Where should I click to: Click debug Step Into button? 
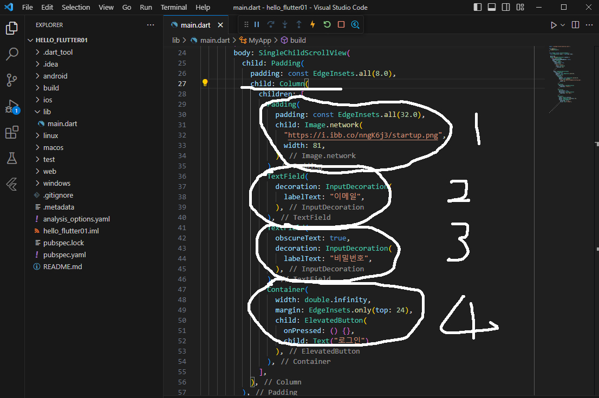pos(285,24)
